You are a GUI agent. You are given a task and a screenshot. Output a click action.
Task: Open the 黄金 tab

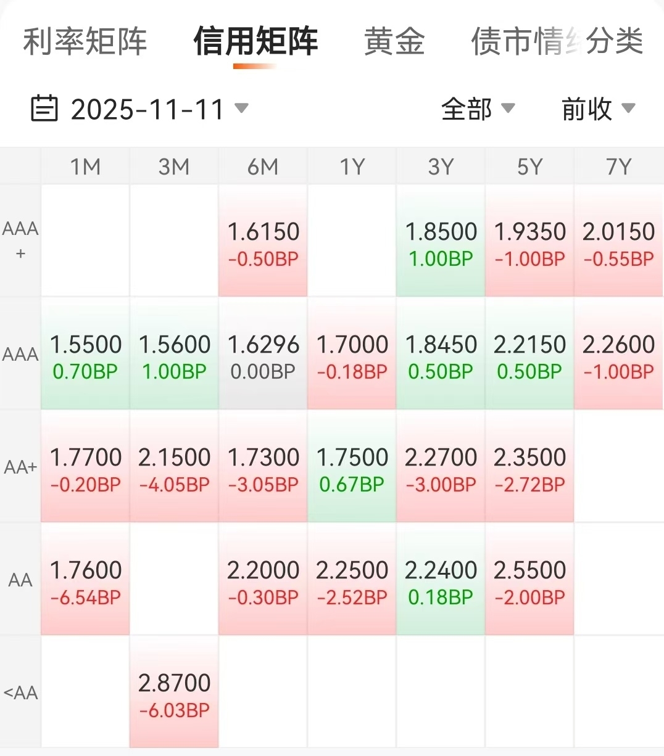click(x=394, y=42)
